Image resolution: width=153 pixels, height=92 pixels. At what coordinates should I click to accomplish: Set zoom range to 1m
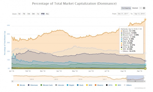pos(29,14)
